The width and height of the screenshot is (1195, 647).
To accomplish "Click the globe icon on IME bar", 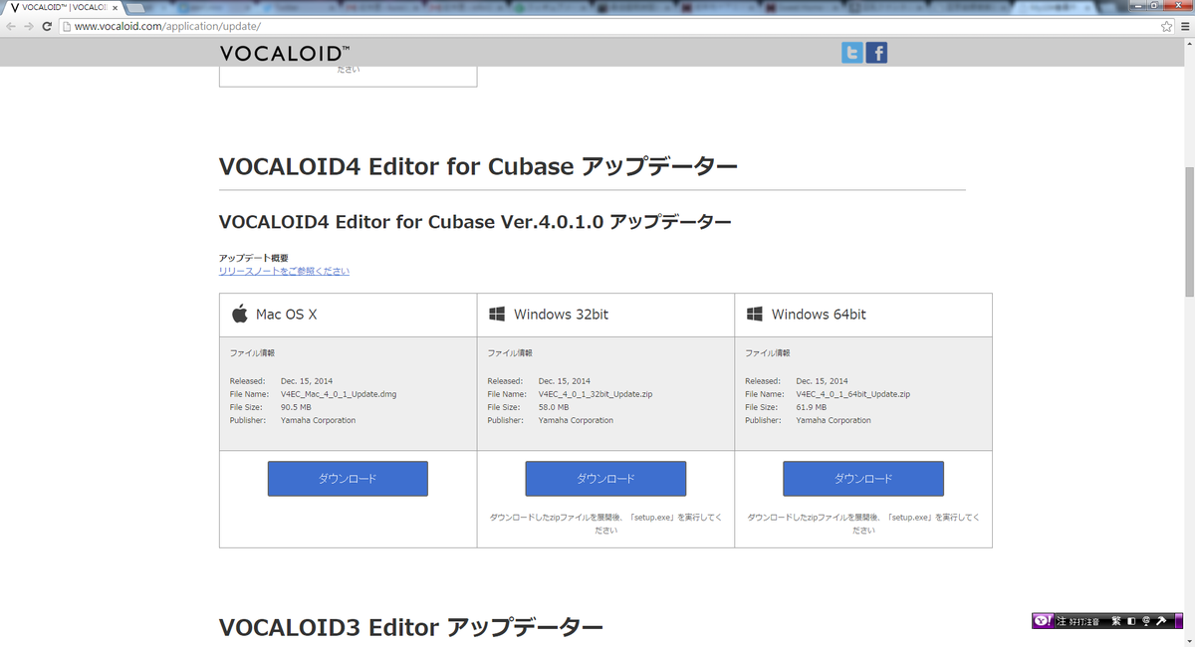I will coord(1146,620).
